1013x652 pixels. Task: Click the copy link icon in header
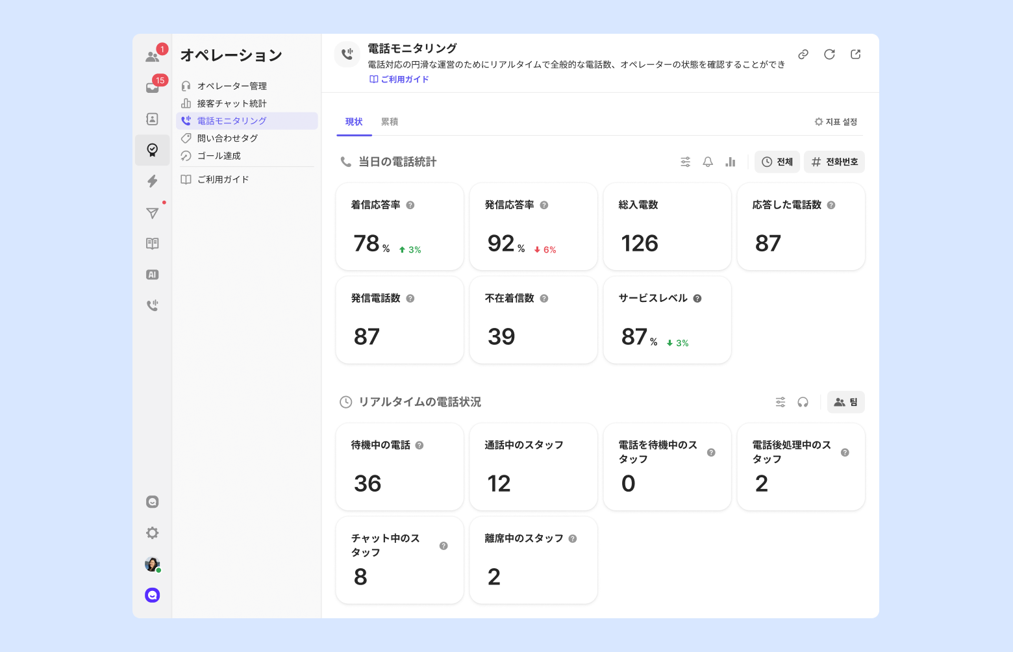pos(803,55)
